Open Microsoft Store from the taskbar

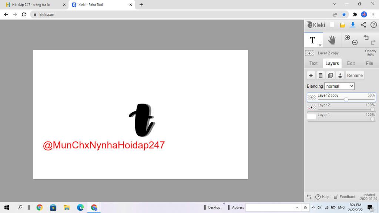click(x=53, y=207)
